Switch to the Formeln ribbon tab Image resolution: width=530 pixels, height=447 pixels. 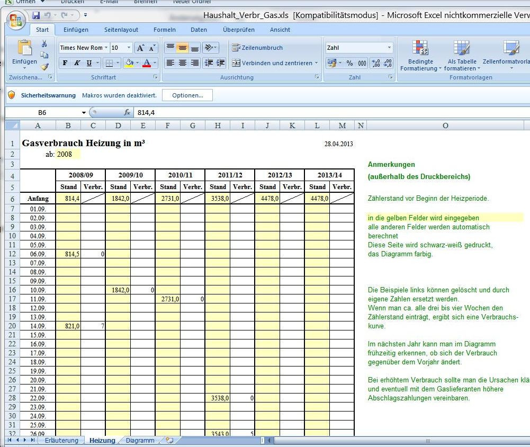click(164, 30)
